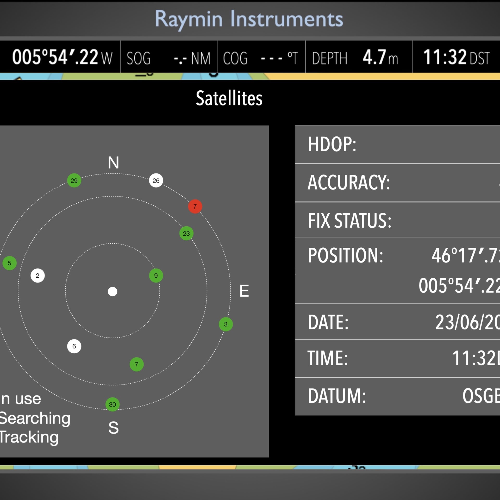Viewport: 500px width, 500px height.
Task: Select green satellite 23 on sky view
Action: pyautogui.click(x=186, y=233)
